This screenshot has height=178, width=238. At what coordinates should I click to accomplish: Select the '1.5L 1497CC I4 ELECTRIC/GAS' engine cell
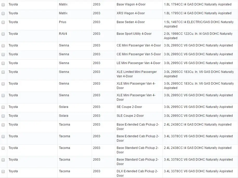(200, 24)
